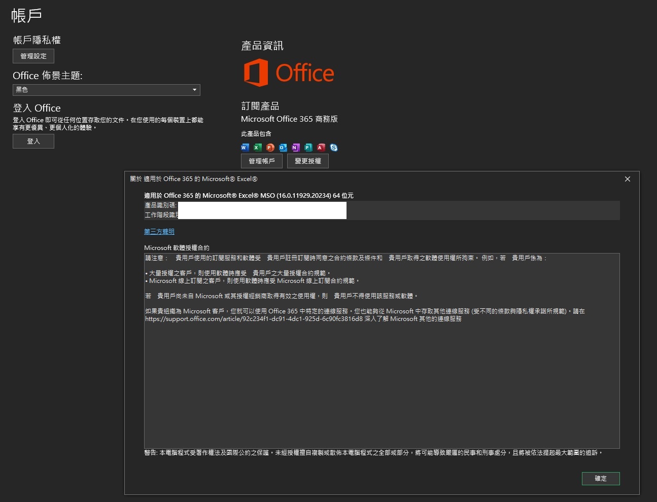
Task: Click the Outlook app icon
Action: [x=283, y=148]
